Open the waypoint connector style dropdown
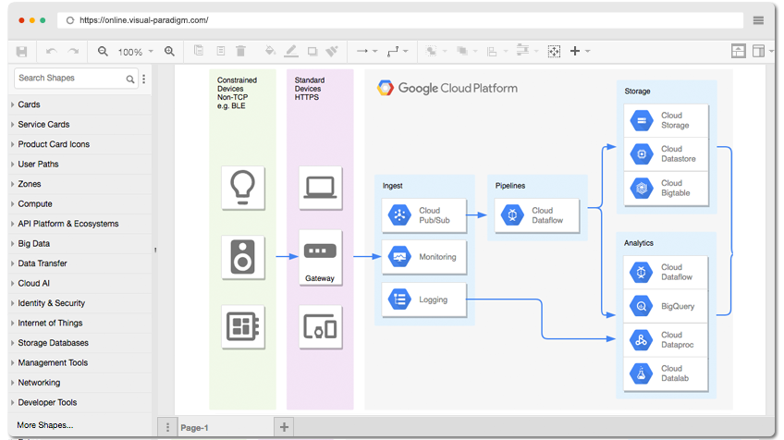The width and height of the screenshot is (784, 440). point(398,51)
